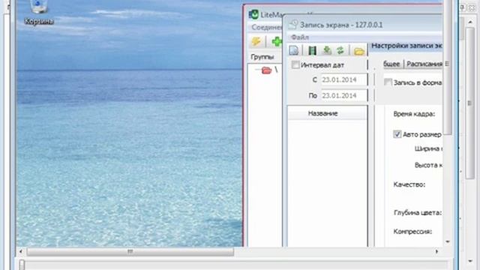Click the horizontal scrollbar thumb
This screenshot has width=480, height=270.
[x=130, y=252]
